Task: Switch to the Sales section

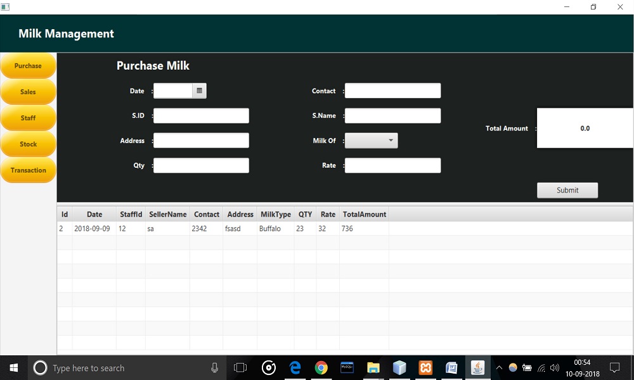Action: (x=28, y=92)
